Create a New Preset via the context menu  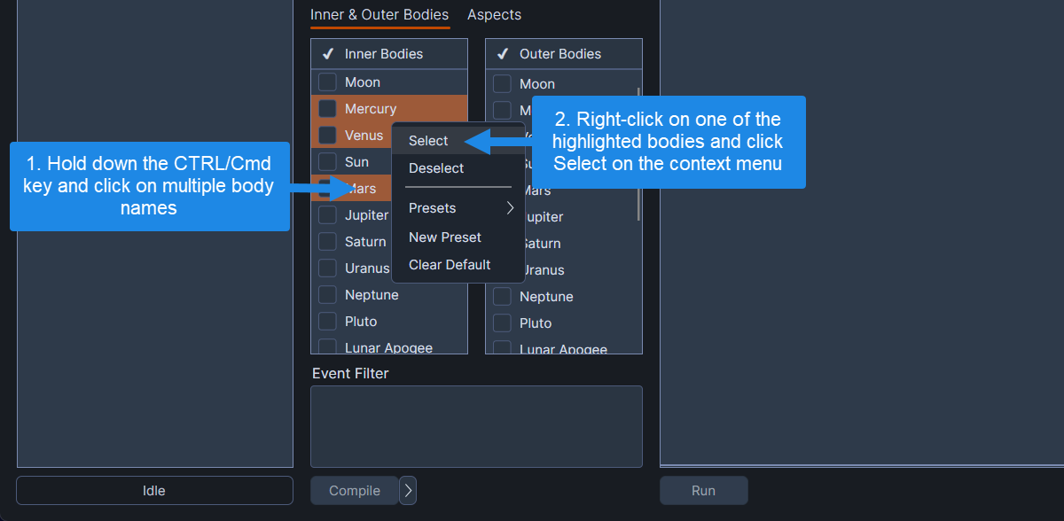(x=444, y=237)
